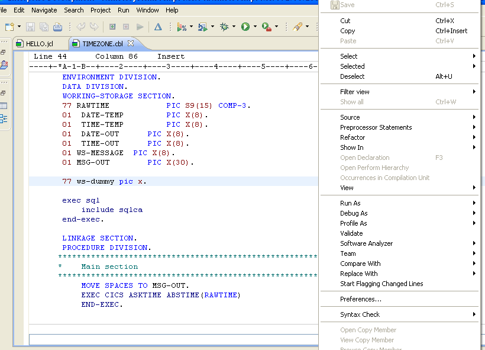Image resolution: width=485 pixels, height=350 pixels.
Task: Open the Software Analyzer submenu
Action: [x=400, y=243]
